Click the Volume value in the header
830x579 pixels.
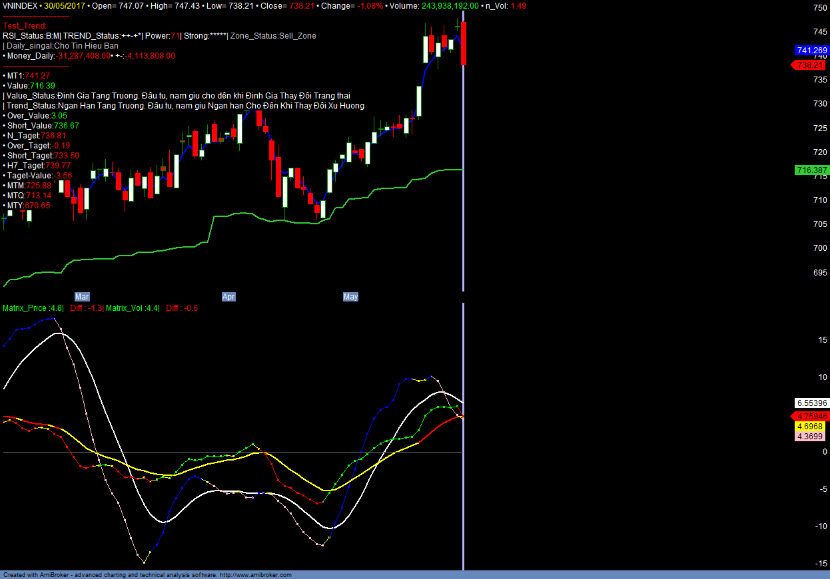click(450, 5)
